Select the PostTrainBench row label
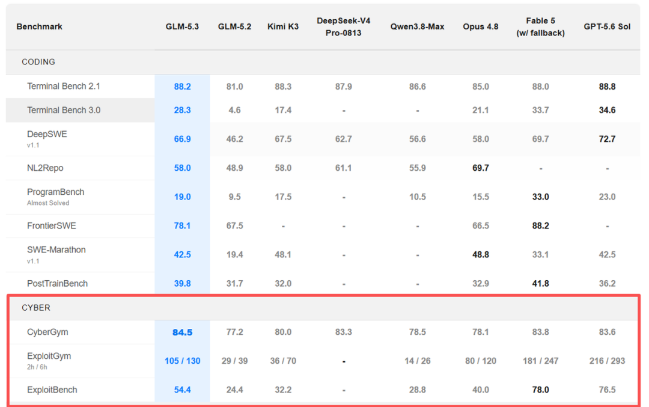The image size is (649, 407). coord(57,284)
